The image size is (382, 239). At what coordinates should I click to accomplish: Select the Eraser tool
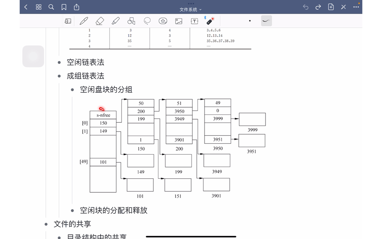point(99,21)
